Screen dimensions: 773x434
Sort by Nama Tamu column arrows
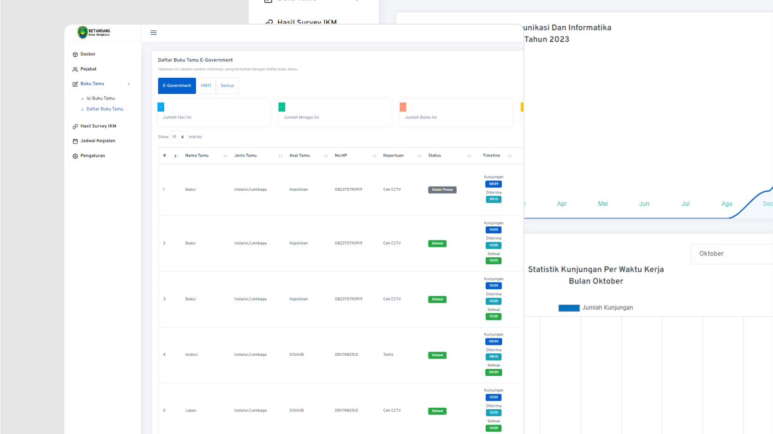225,156
